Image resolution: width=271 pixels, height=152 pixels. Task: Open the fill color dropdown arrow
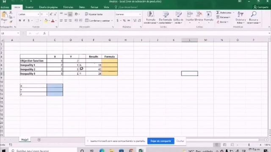coord(49,21)
